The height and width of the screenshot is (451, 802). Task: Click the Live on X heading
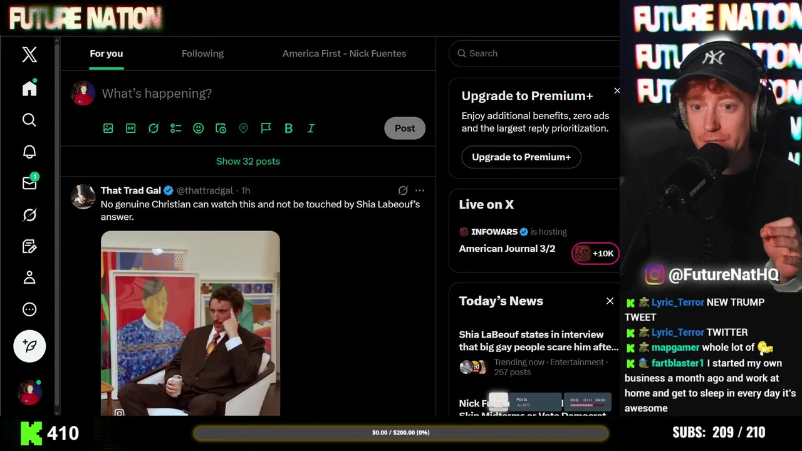click(x=486, y=205)
